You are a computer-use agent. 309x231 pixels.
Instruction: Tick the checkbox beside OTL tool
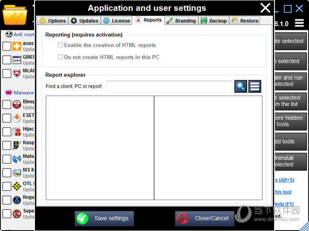(7, 186)
